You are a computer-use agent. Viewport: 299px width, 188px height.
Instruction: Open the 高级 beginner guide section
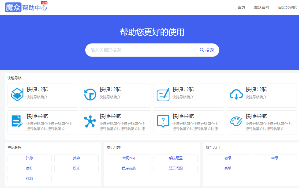228,168
